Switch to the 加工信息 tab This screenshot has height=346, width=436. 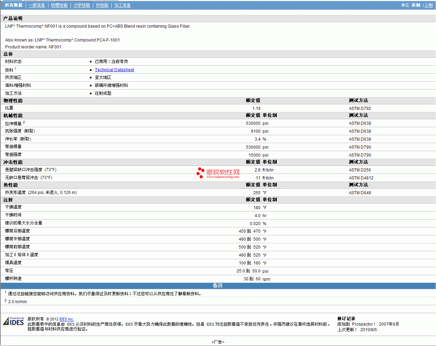[x=122, y=5]
